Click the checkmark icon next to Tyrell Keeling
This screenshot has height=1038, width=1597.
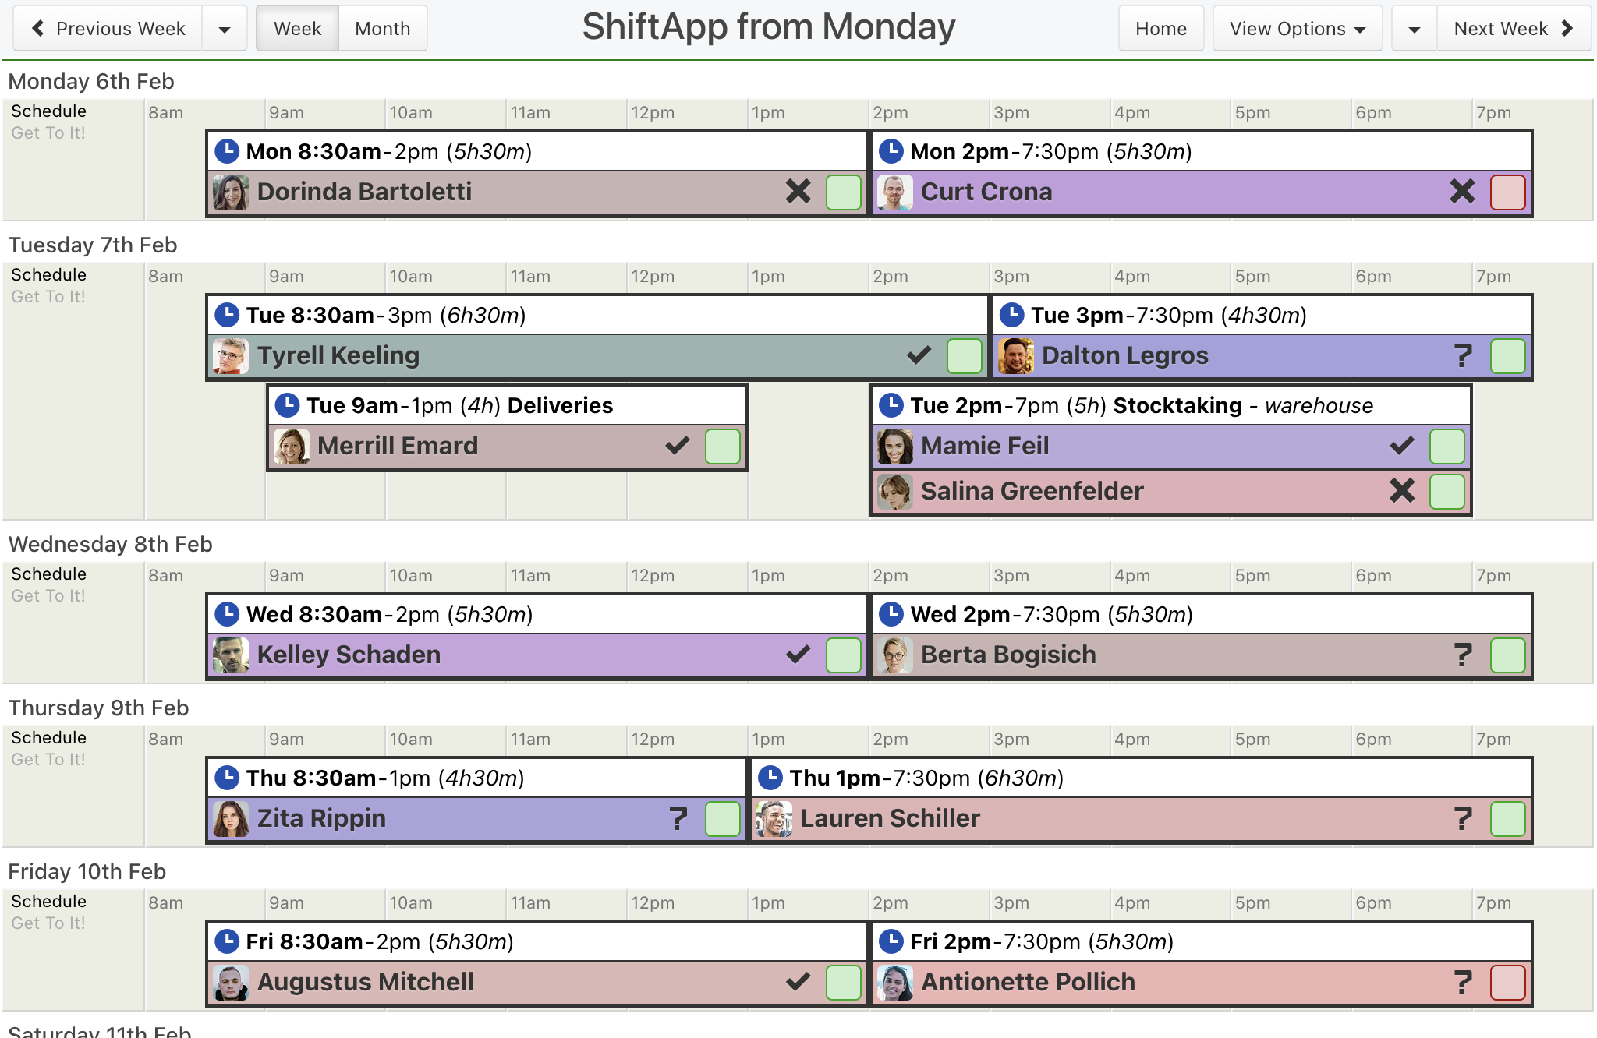(919, 355)
